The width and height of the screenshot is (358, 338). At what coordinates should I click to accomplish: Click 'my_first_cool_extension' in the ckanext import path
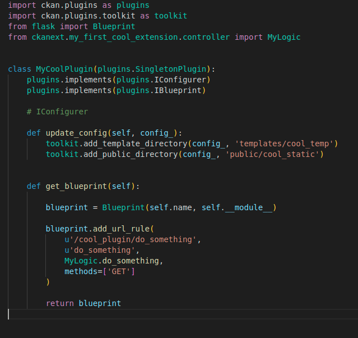click(x=123, y=37)
